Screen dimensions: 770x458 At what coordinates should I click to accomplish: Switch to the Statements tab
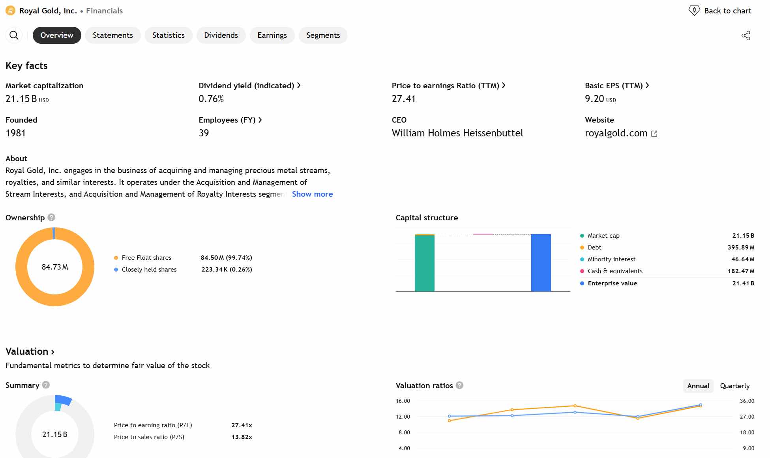[x=113, y=35]
